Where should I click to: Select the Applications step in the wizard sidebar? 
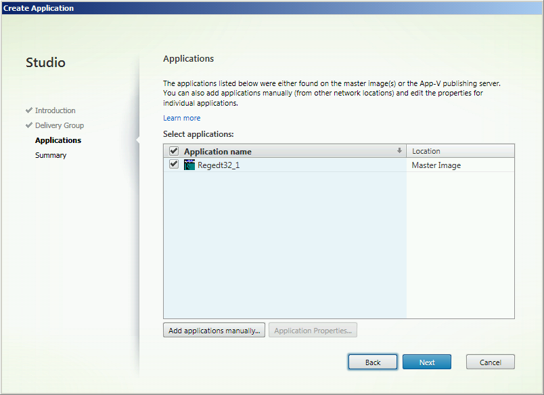click(58, 140)
